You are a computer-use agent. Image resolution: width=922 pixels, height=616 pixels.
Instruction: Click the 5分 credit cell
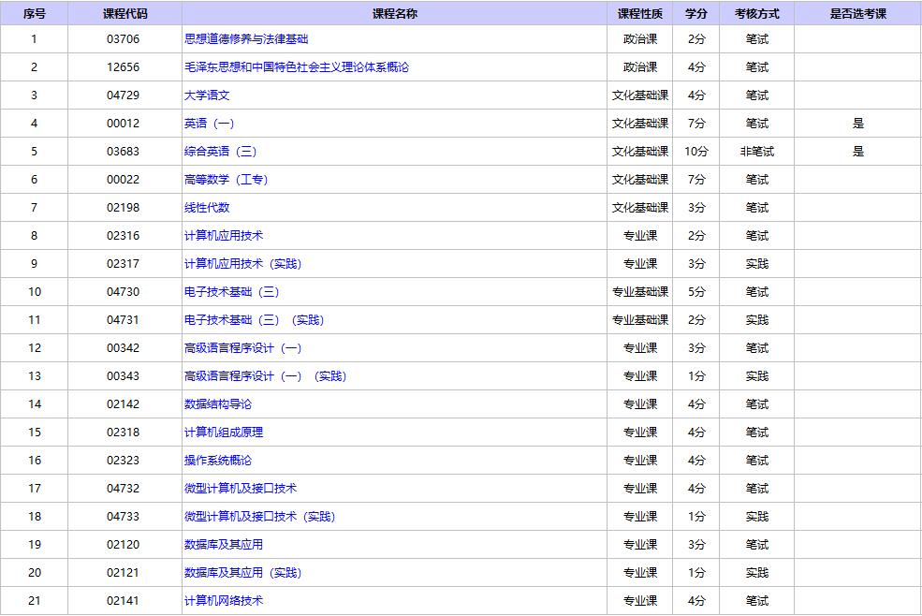pyautogui.click(x=696, y=292)
